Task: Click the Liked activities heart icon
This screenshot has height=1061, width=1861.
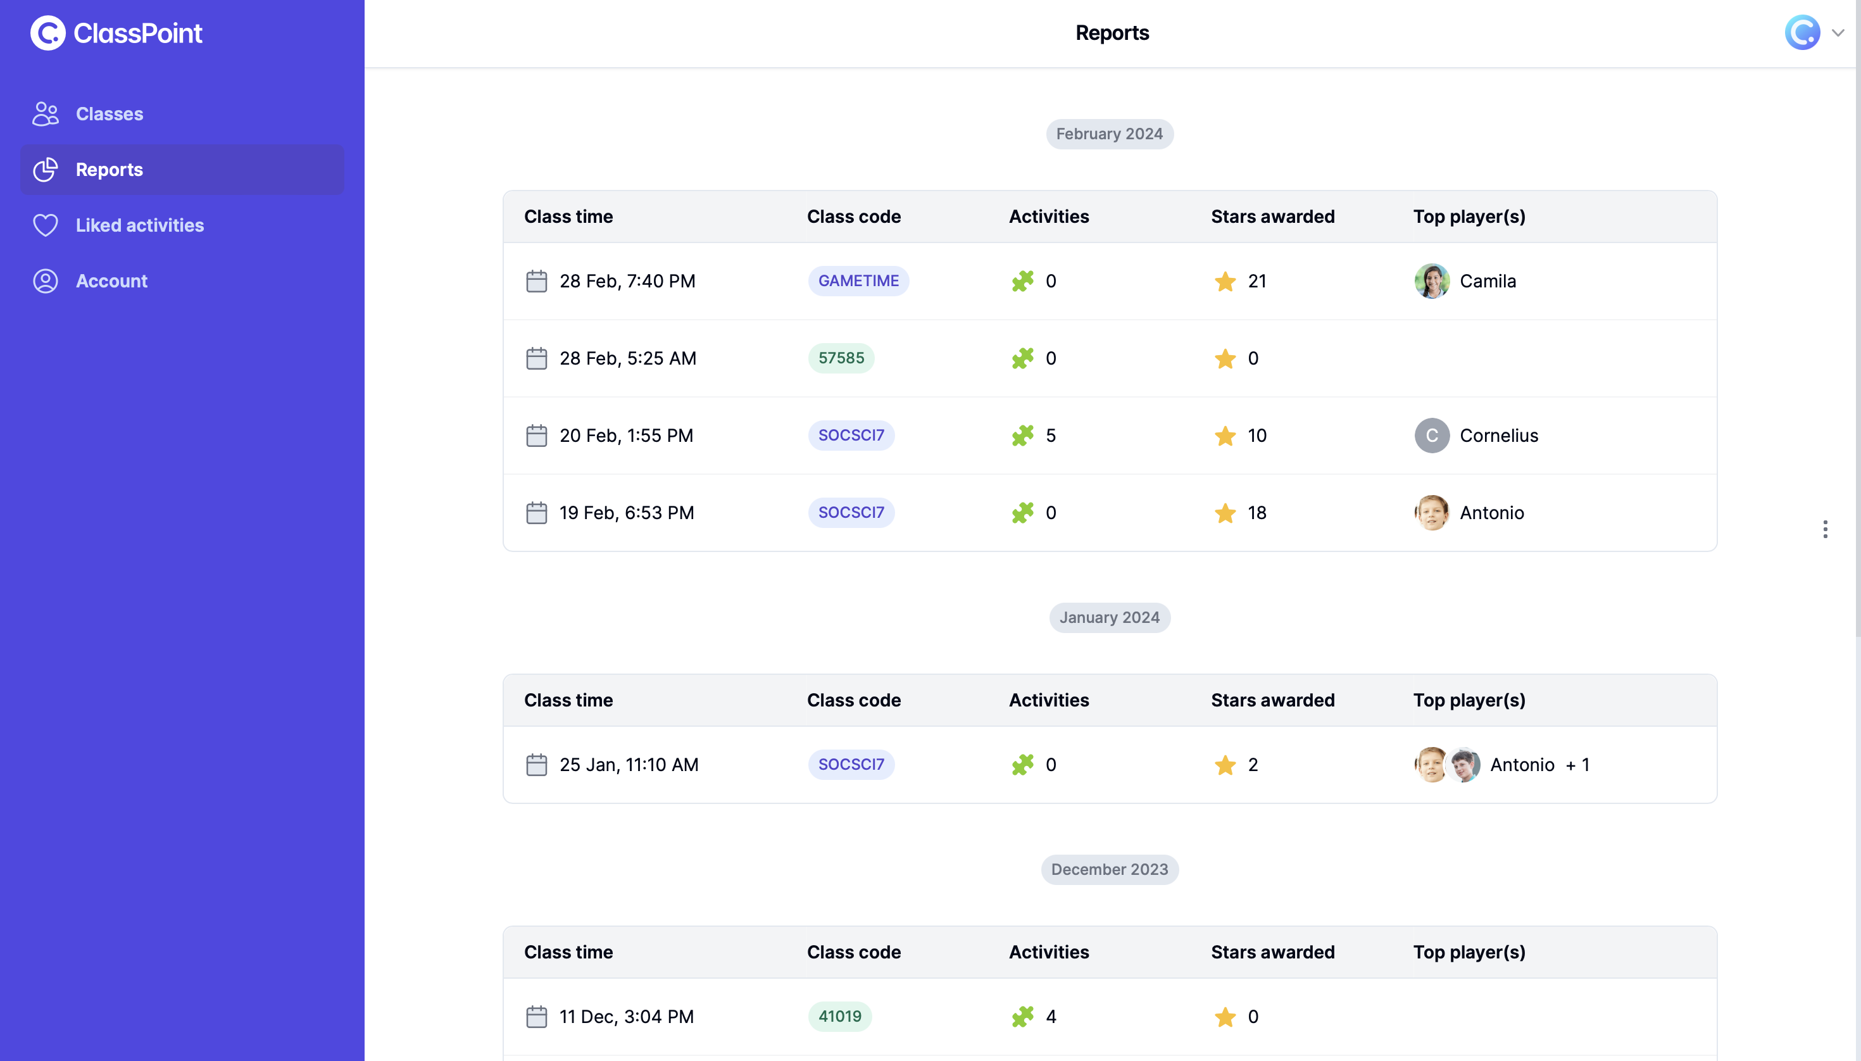Action: [46, 225]
